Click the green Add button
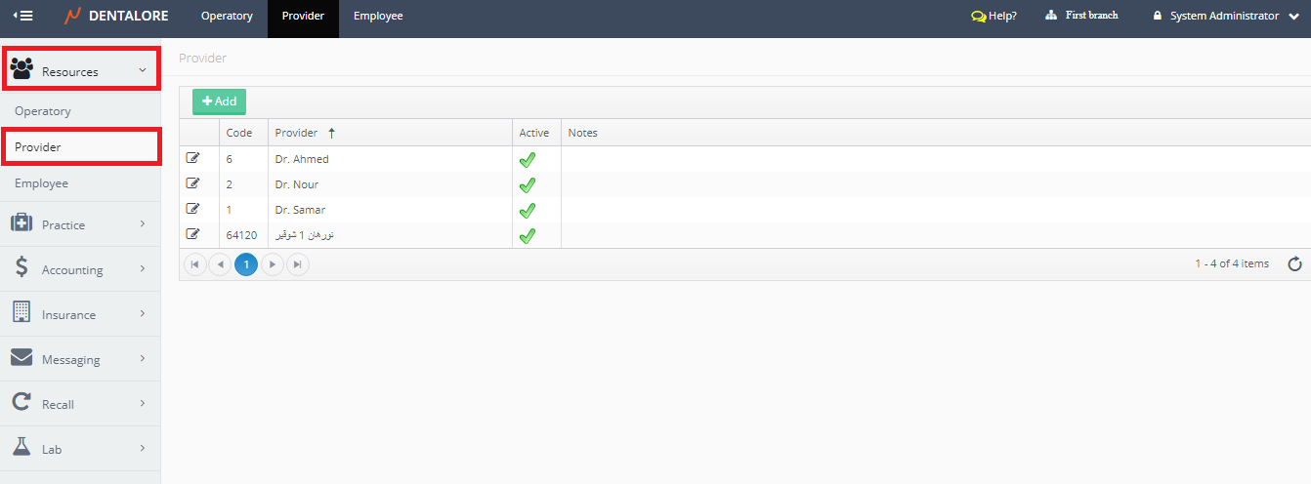 point(219,101)
